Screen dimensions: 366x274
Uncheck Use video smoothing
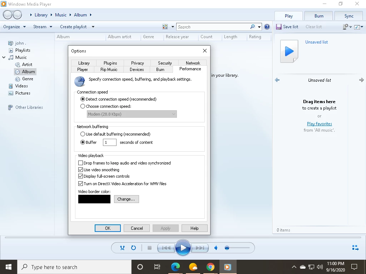coord(80,169)
